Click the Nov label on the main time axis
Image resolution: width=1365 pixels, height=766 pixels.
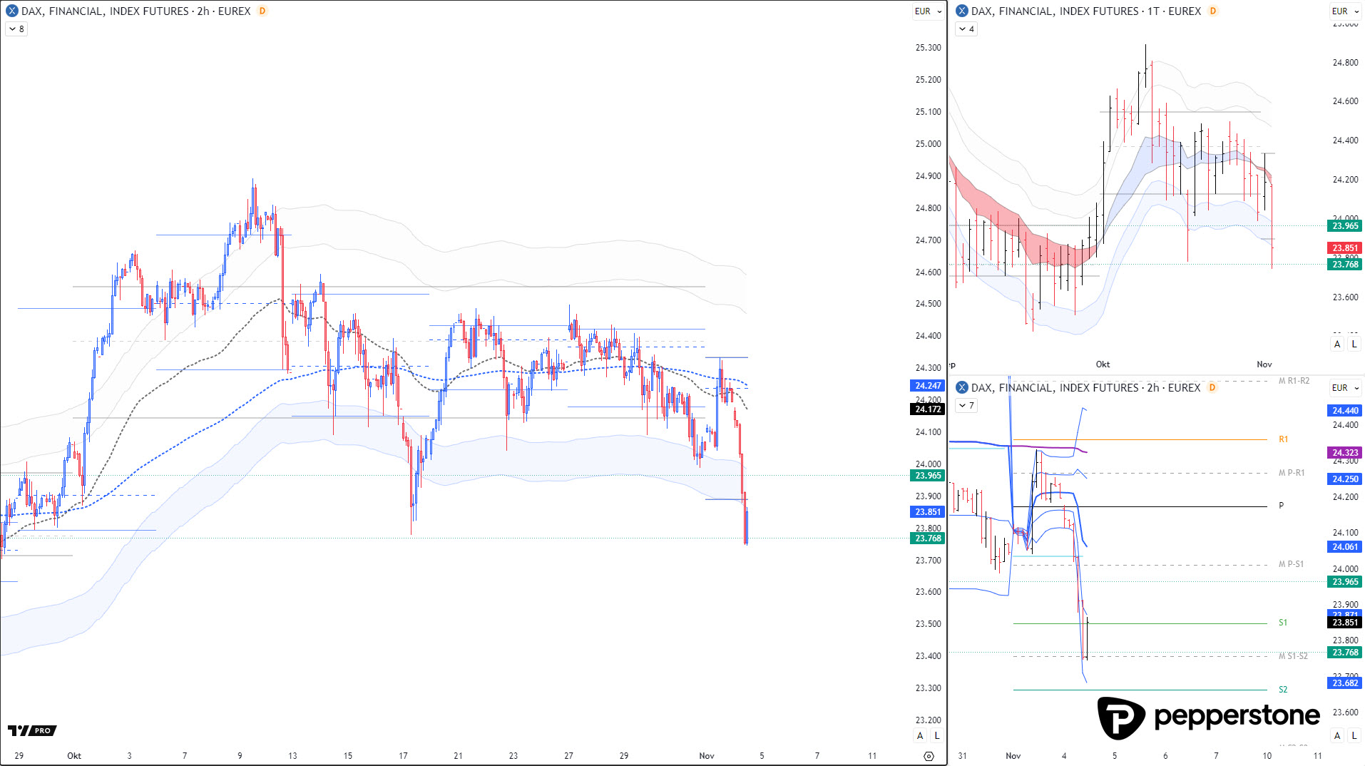707,756
